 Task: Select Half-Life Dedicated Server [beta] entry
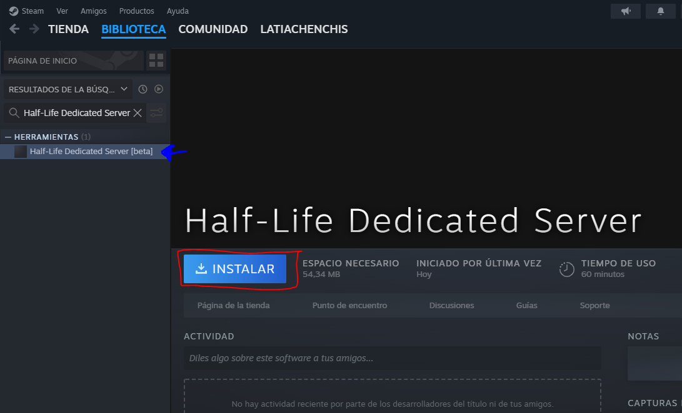(x=85, y=152)
